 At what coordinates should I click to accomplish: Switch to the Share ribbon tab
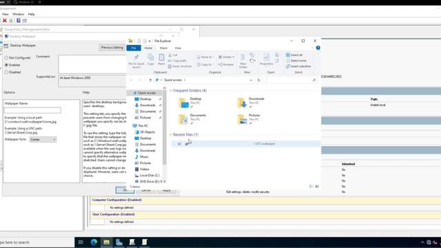coord(163,48)
